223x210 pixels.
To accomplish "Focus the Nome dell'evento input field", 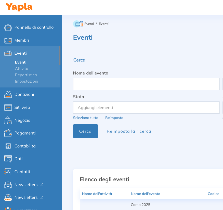I will [x=146, y=84].
